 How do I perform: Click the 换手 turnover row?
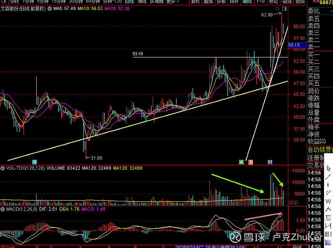coord(320,127)
